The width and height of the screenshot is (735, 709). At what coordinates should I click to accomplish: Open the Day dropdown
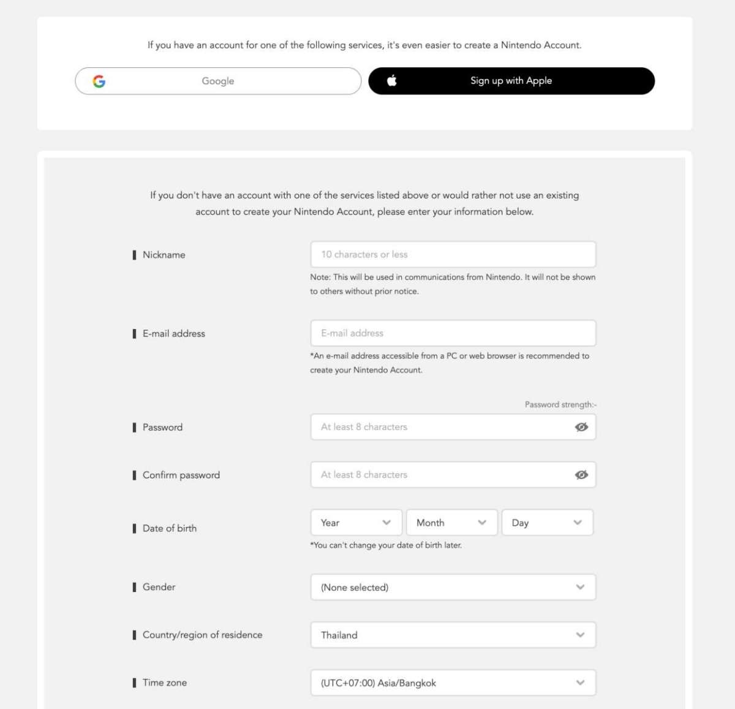pyautogui.click(x=547, y=523)
